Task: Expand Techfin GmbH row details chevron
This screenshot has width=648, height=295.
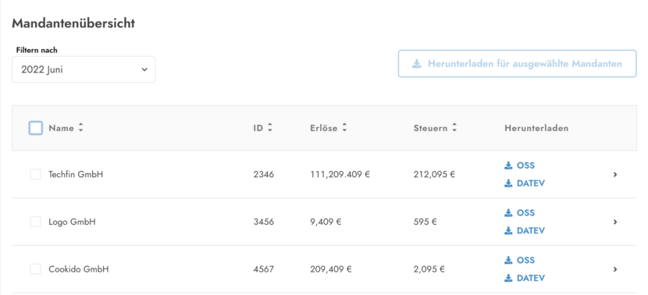Action: pyautogui.click(x=615, y=175)
